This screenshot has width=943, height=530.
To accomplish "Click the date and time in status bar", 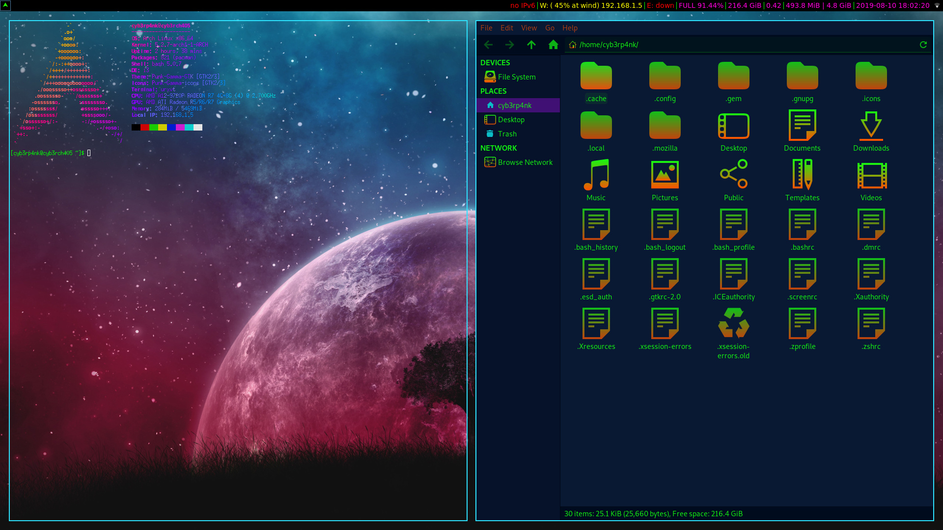I will point(893,5).
